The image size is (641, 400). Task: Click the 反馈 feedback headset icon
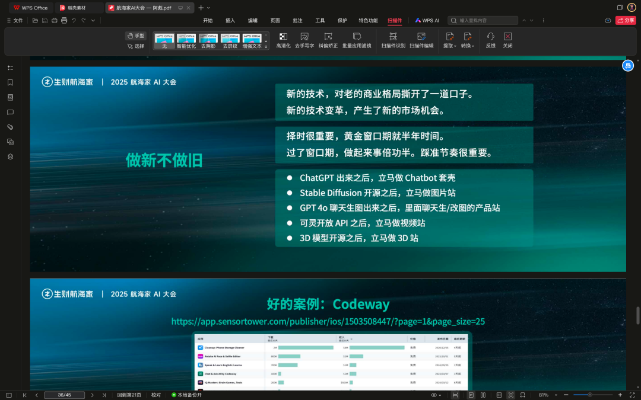[x=491, y=37]
